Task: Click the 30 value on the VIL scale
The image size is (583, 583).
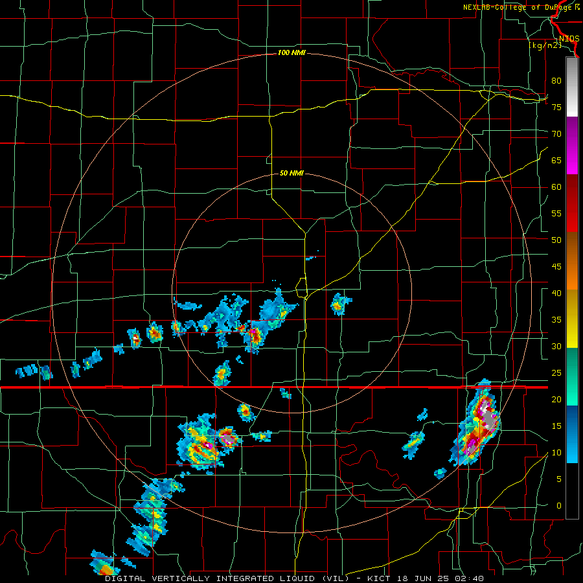Action: [556, 346]
